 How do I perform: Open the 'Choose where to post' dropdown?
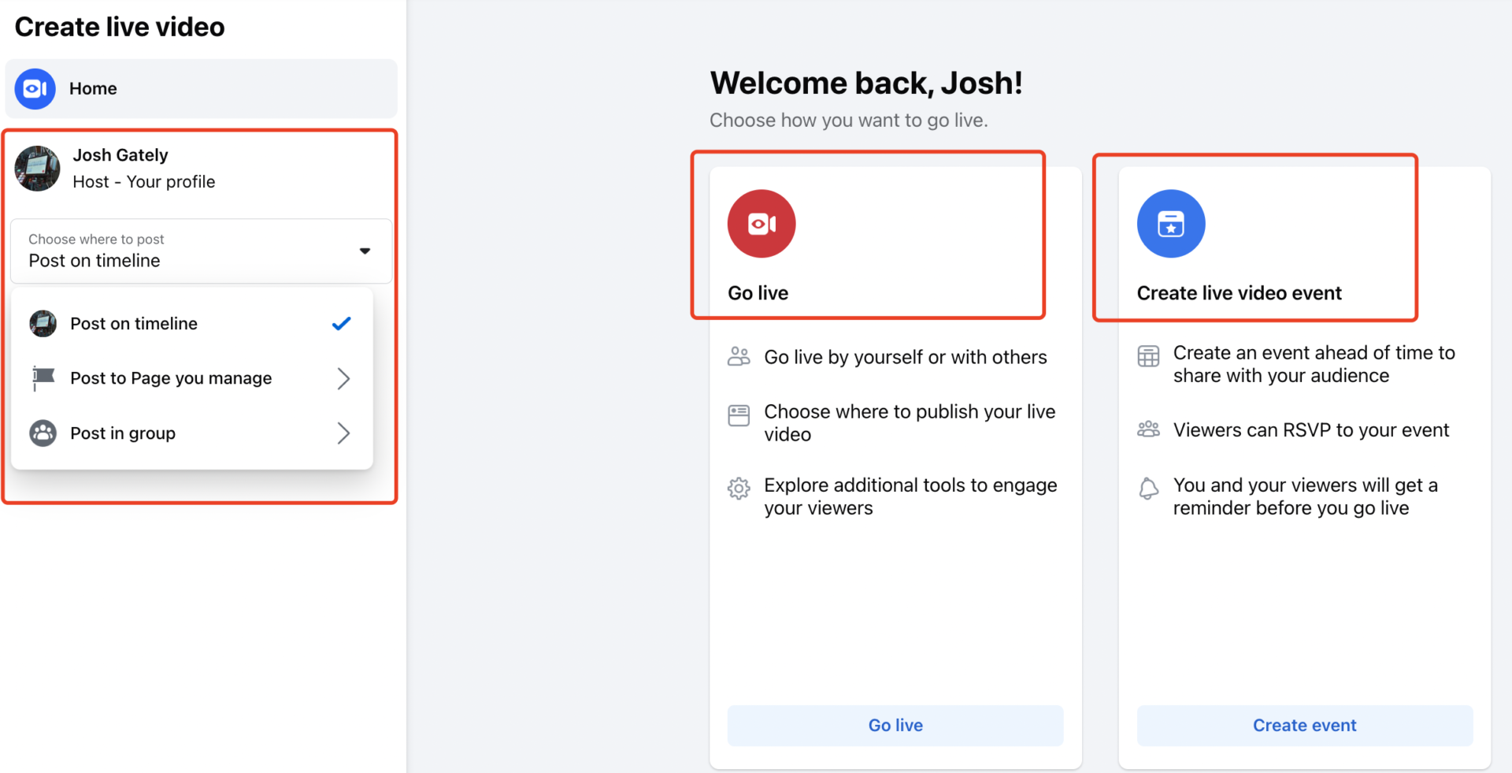[201, 251]
